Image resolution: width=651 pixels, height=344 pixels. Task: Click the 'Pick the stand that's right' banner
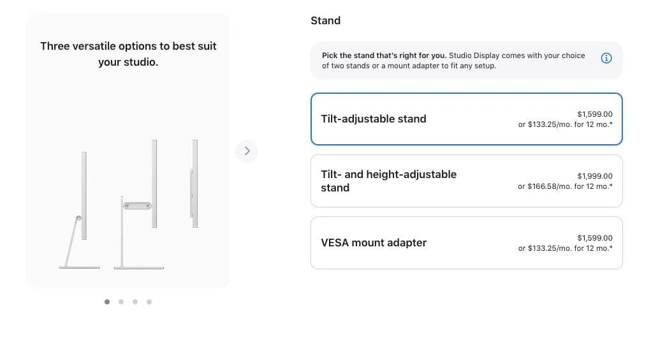click(466, 60)
